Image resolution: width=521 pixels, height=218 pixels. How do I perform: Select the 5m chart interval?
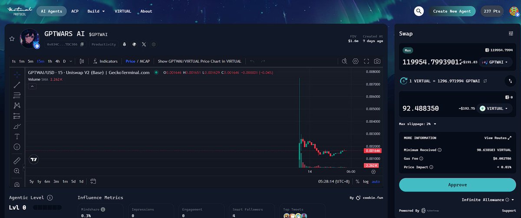point(30,61)
